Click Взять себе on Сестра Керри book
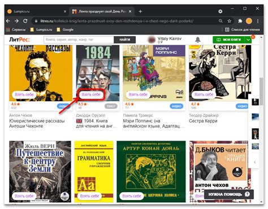268x209 pixels. pos(204,94)
